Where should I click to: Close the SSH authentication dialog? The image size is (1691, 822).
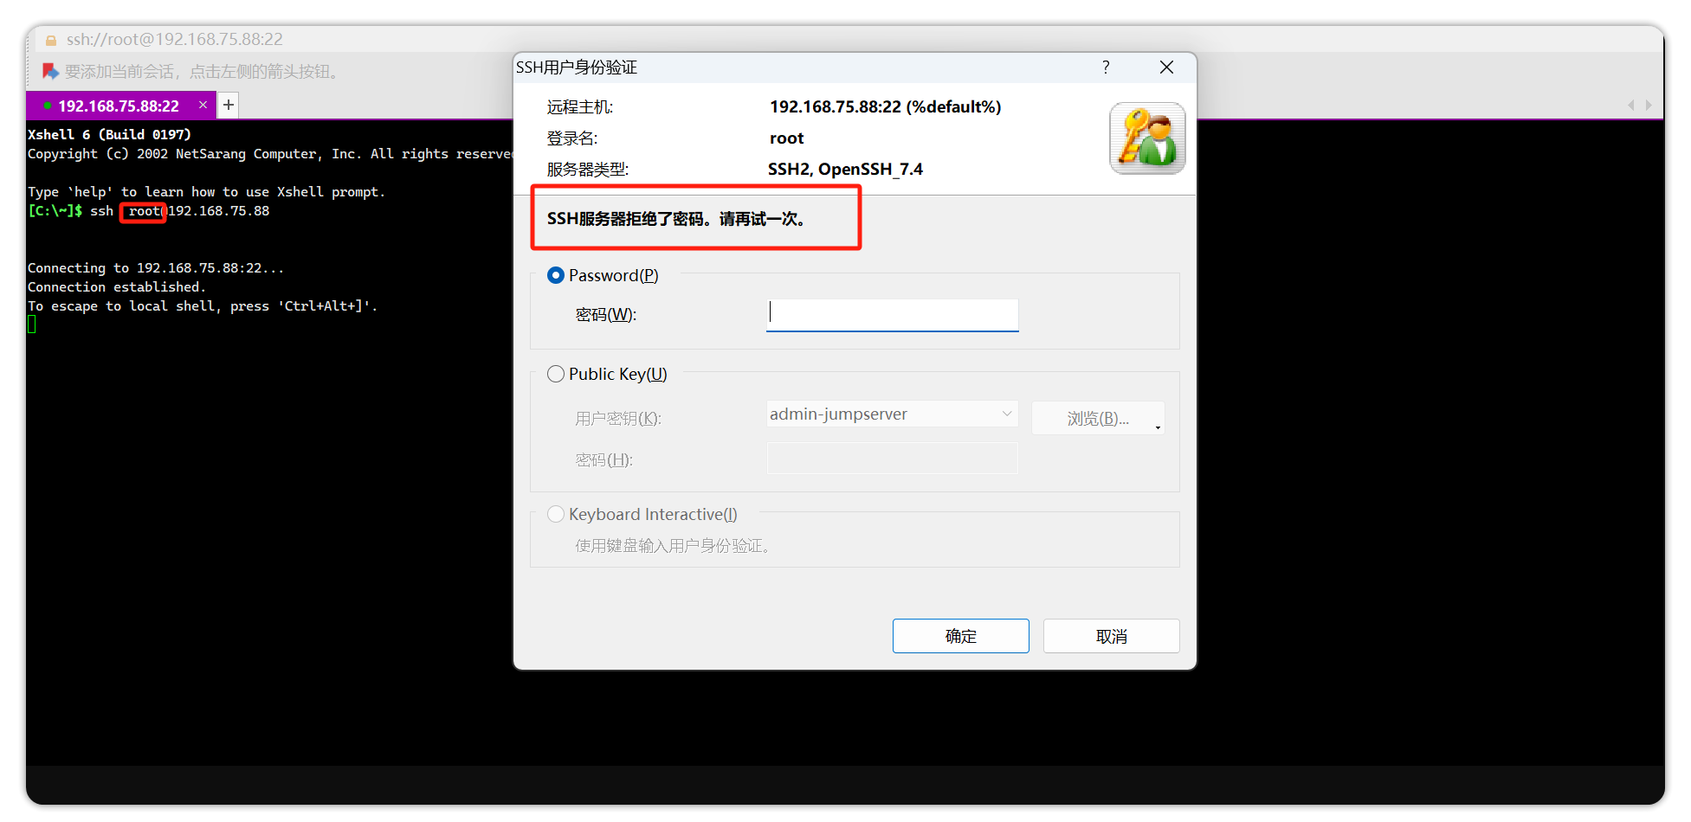tap(1166, 67)
